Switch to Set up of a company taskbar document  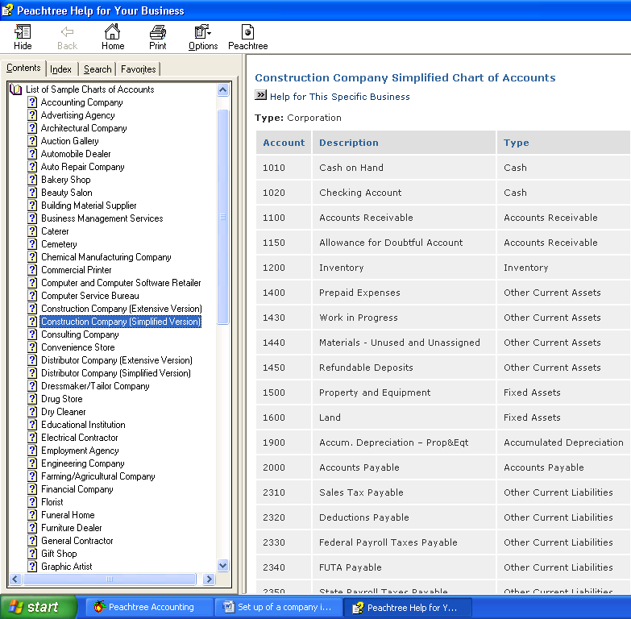coord(279,607)
